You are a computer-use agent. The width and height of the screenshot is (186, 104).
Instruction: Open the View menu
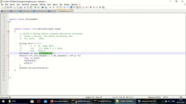pyautogui.click(x=18, y=5)
